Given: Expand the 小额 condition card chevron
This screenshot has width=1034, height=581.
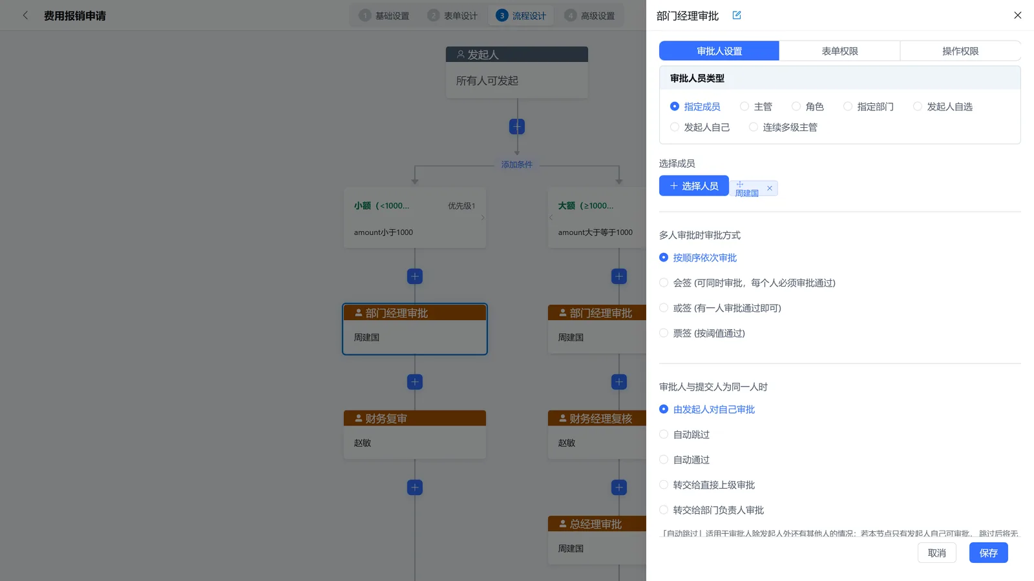Looking at the screenshot, I should 483,218.
